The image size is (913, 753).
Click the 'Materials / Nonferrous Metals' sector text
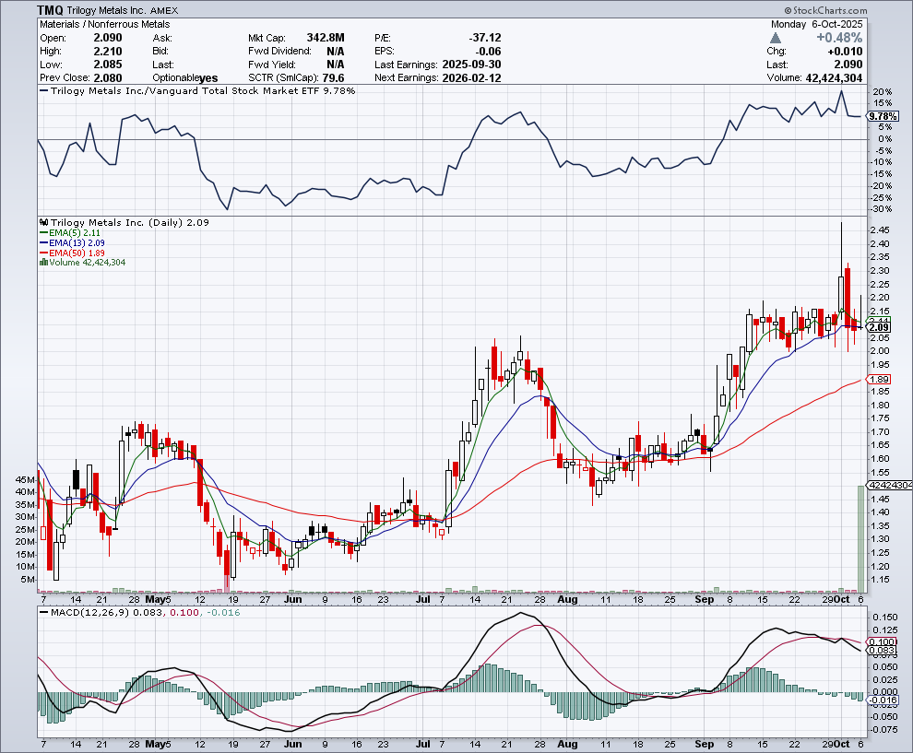point(105,25)
